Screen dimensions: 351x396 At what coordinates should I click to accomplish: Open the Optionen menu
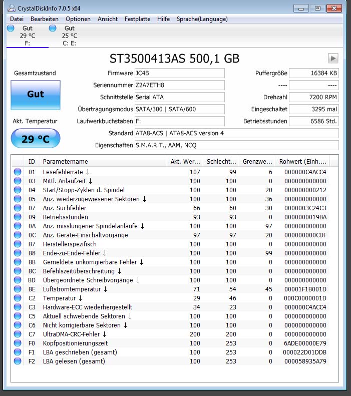click(x=78, y=19)
